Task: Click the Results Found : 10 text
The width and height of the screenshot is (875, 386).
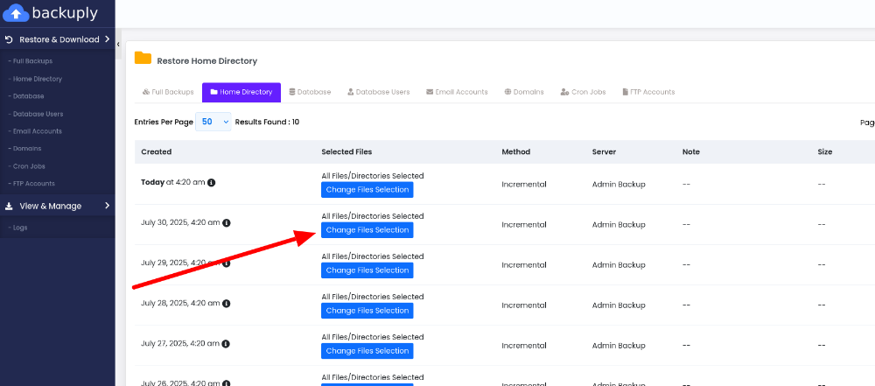Action: tap(267, 122)
